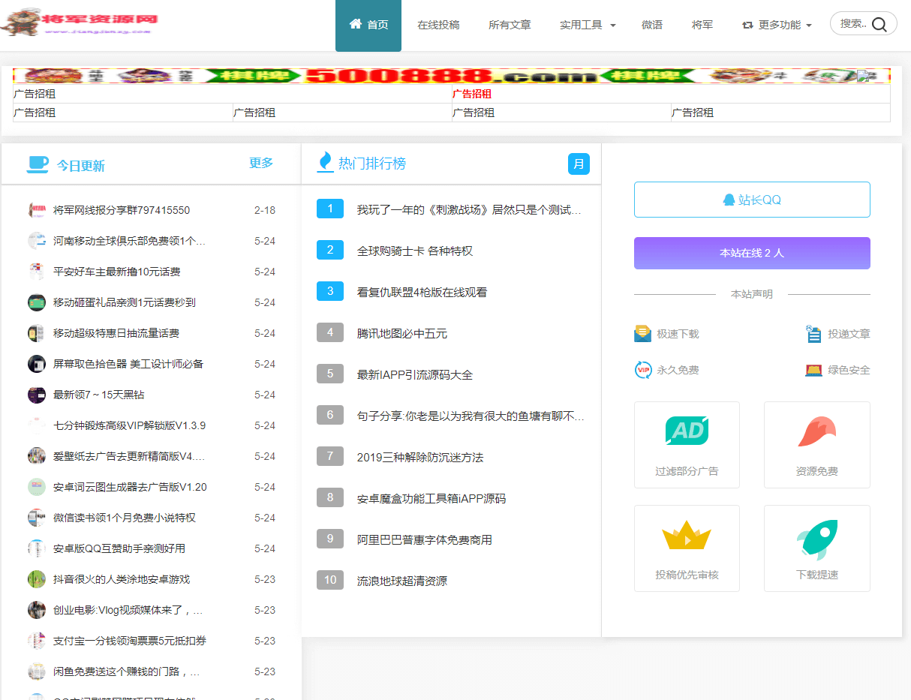Toggle the 月 monthly ranking button

(579, 164)
